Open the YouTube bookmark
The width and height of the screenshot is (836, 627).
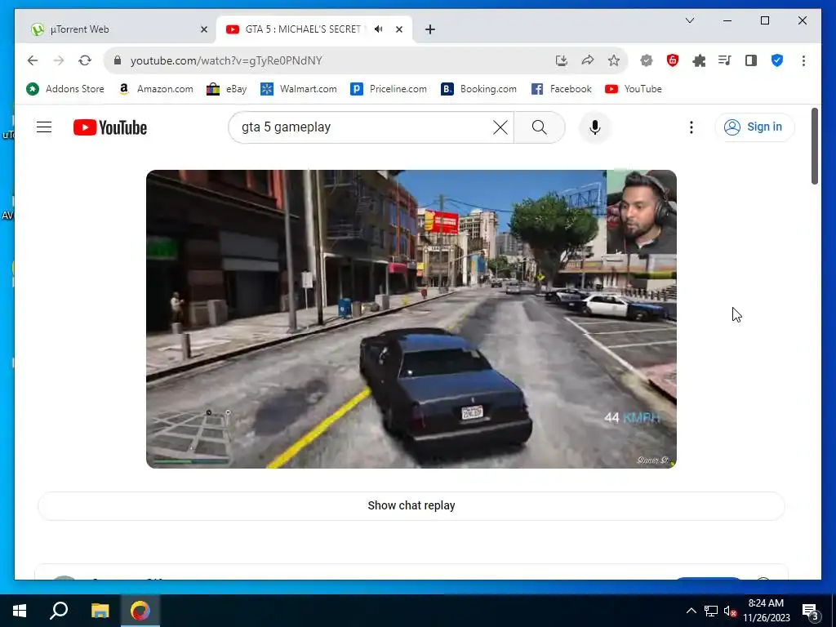click(634, 89)
